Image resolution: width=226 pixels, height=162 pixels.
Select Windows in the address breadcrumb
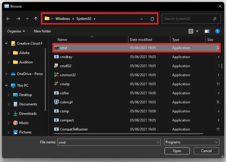[63, 19]
